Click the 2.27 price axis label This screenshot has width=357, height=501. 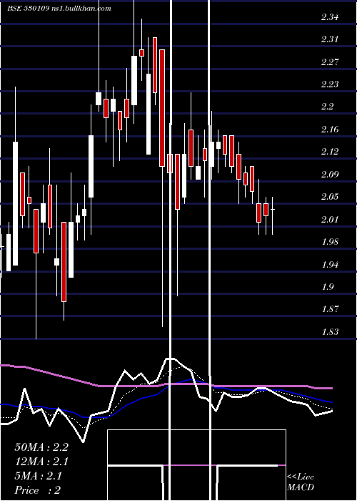pyautogui.click(x=330, y=62)
